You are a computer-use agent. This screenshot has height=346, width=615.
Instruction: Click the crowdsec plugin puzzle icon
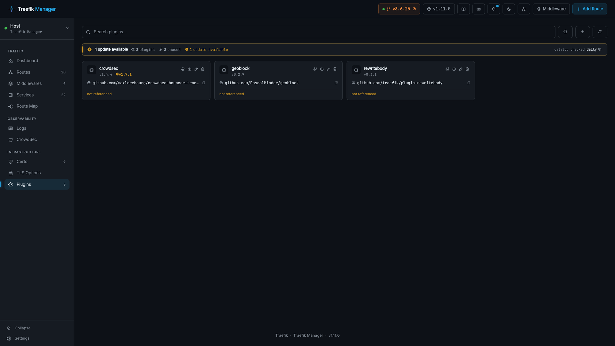coord(92,70)
